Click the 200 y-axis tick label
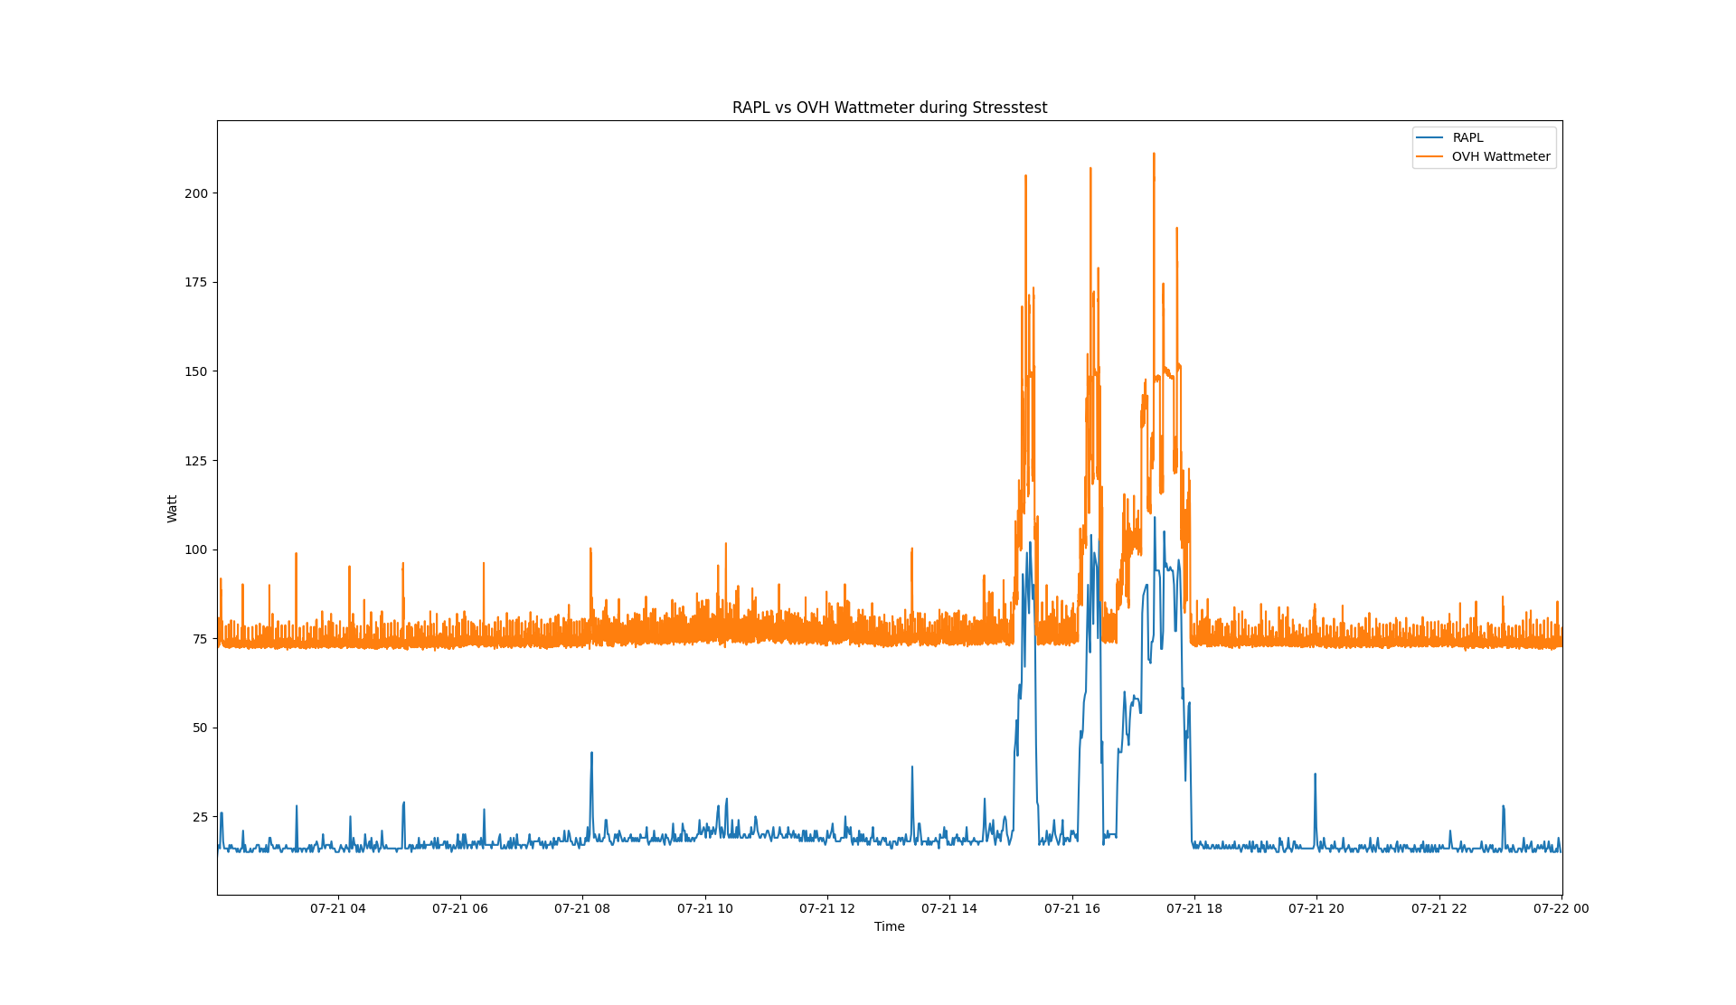 pos(195,193)
